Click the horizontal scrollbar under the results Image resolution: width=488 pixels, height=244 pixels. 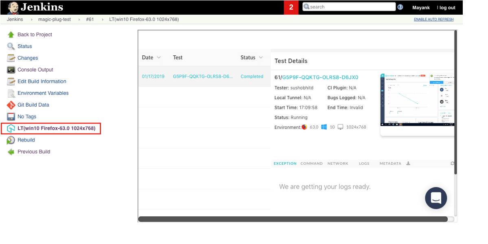293,219
